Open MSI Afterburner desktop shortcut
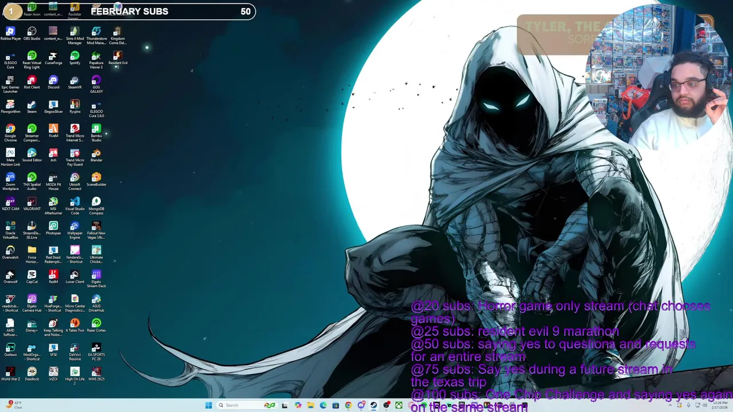This screenshot has height=412, width=733. (x=53, y=206)
